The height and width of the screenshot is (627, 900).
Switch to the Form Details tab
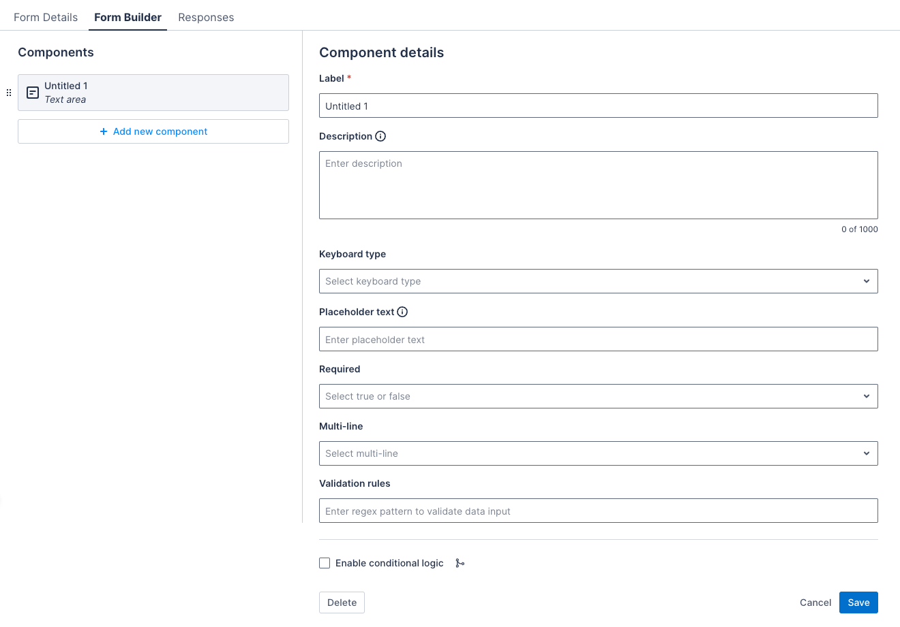click(x=46, y=17)
